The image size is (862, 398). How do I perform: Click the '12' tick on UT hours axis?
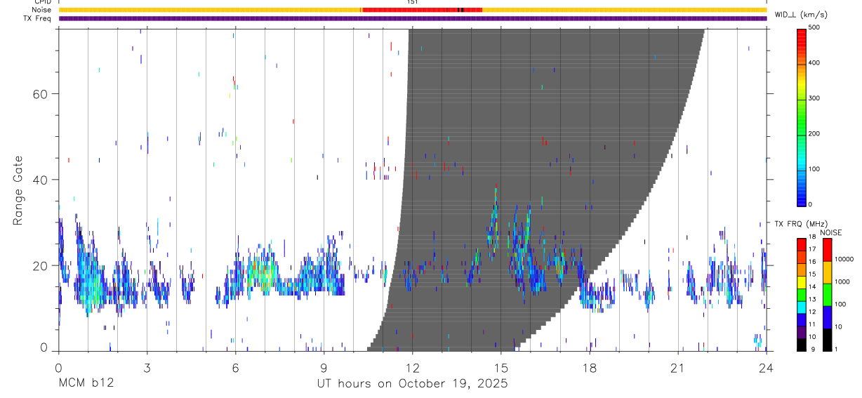pos(413,368)
